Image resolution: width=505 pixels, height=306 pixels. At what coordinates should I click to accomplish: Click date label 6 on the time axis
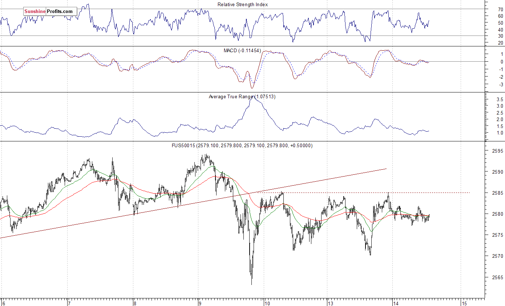[4, 303]
